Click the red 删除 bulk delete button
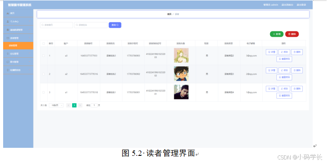The height and width of the screenshot is (163, 327). point(292,34)
